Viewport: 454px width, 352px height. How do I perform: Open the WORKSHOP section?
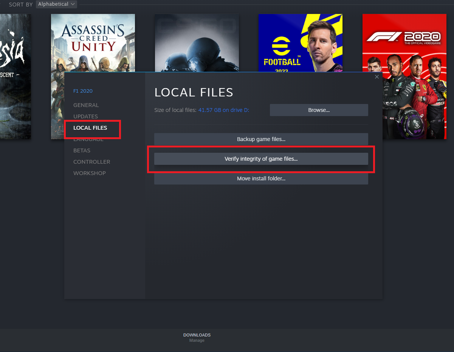(x=90, y=173)
